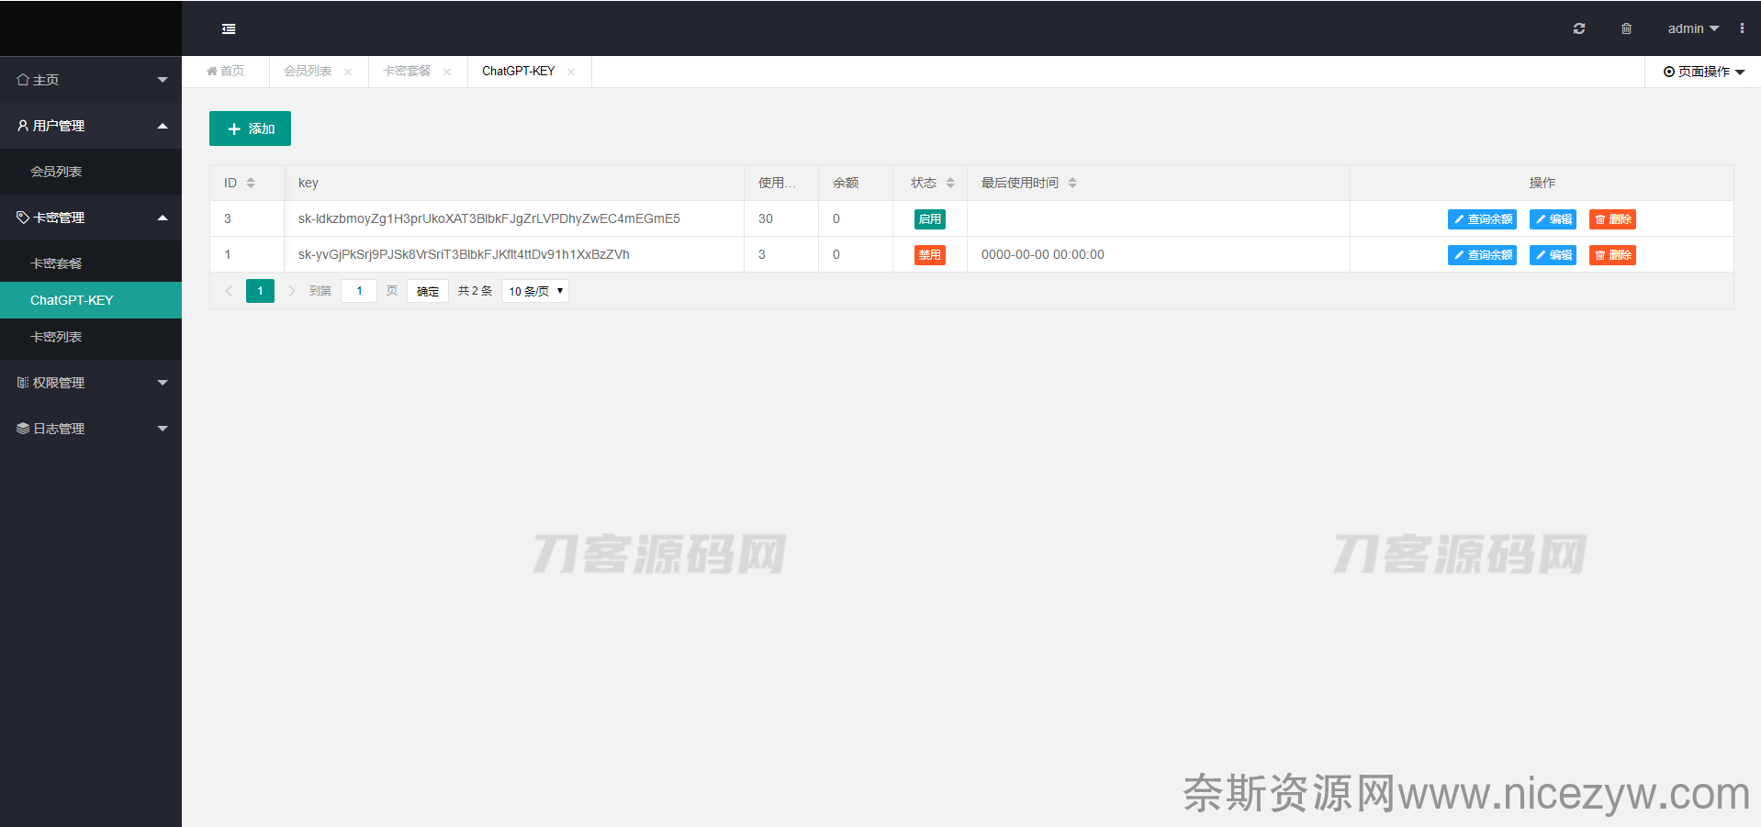This screenshot has width=1761, height=827.
Task: Click the trash/clear cache icon in the top bar
Action: [1626, 28]
